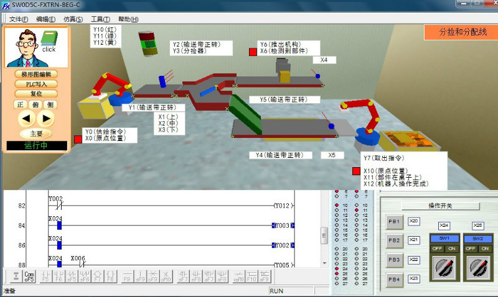Select the F10 toolbar icon

click(251, 276)
